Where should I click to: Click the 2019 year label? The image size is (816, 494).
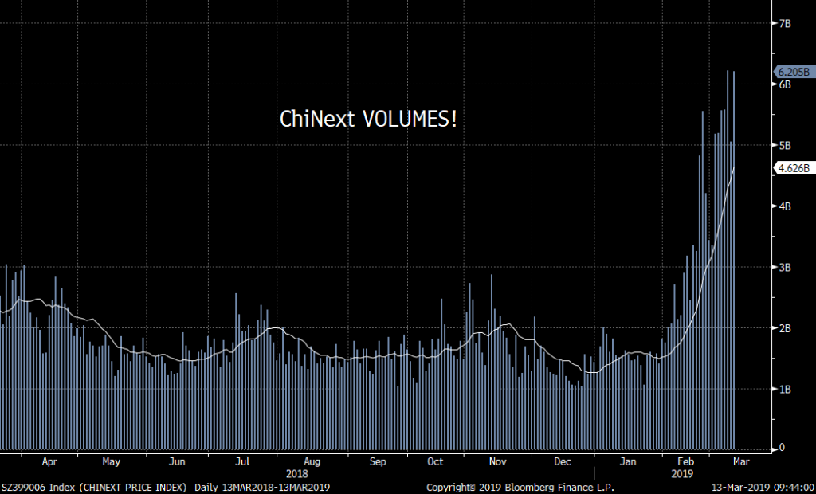pyautogui.click(x=682, y=474)
